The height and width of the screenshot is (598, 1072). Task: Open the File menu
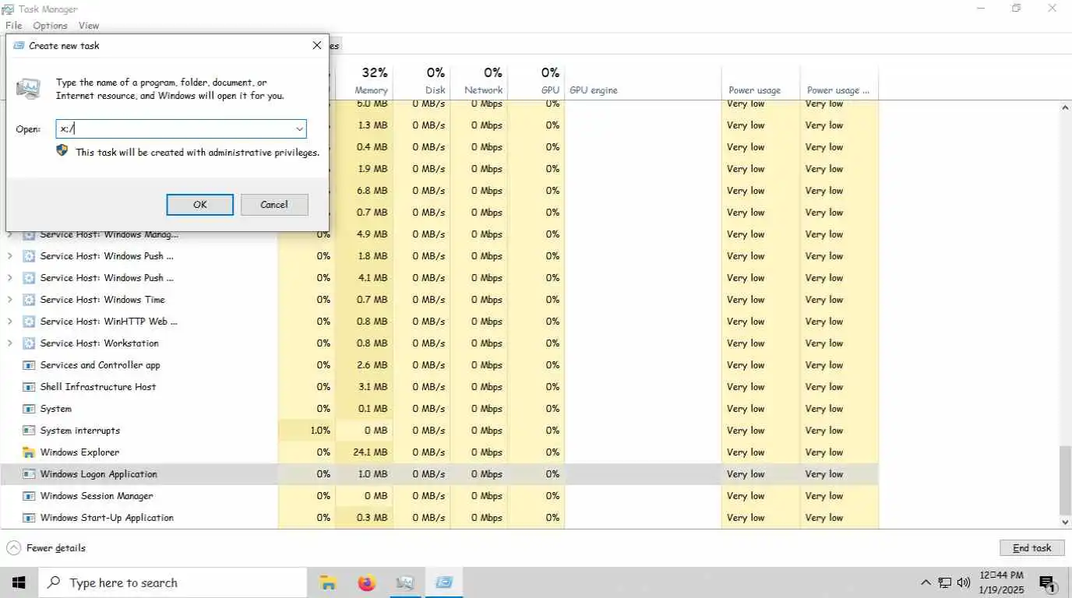(13, 26)
